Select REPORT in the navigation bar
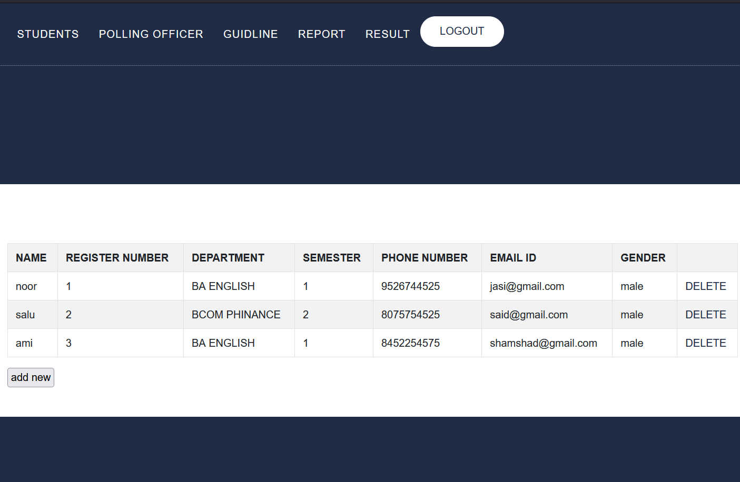 point(321,34)
